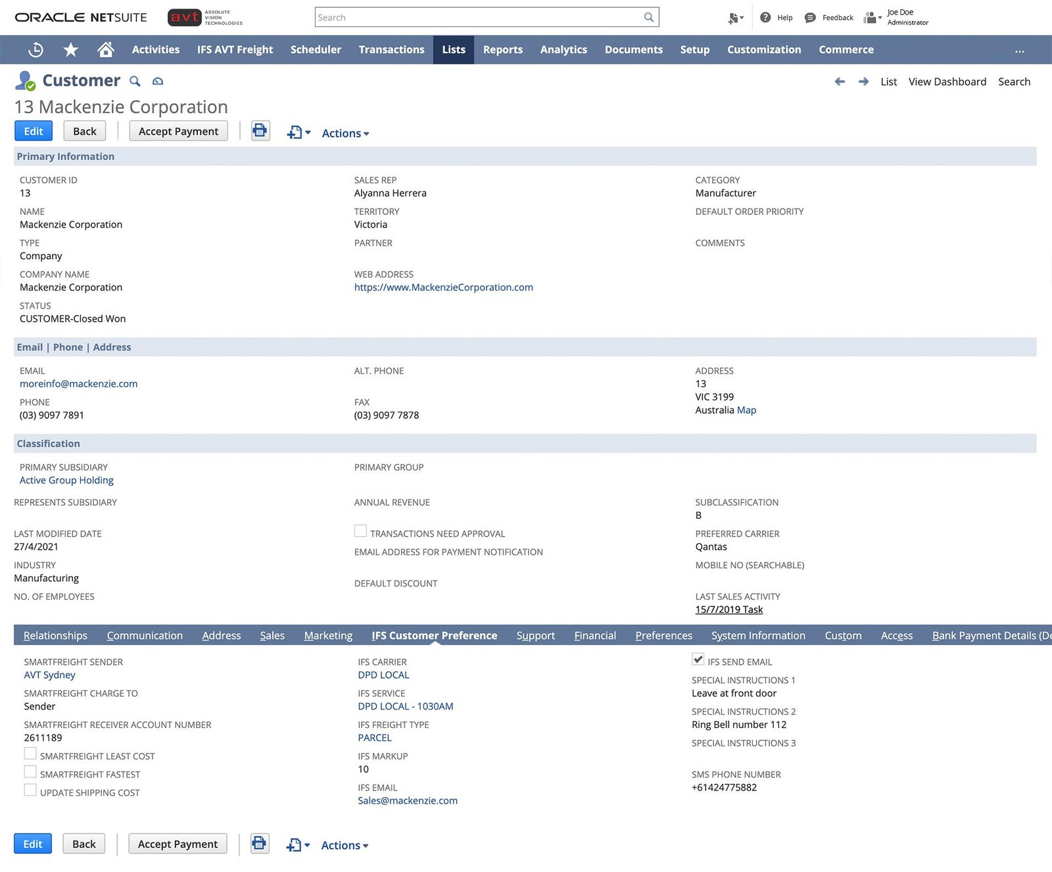Viewport: 1052px width, 872px height.
Task: Open the Reports menu
Action: (x=503, y=49)
